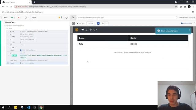196x110 pixels.
Task: Click the transactions icon beside the home icon
Action: (x=86, y=30)
